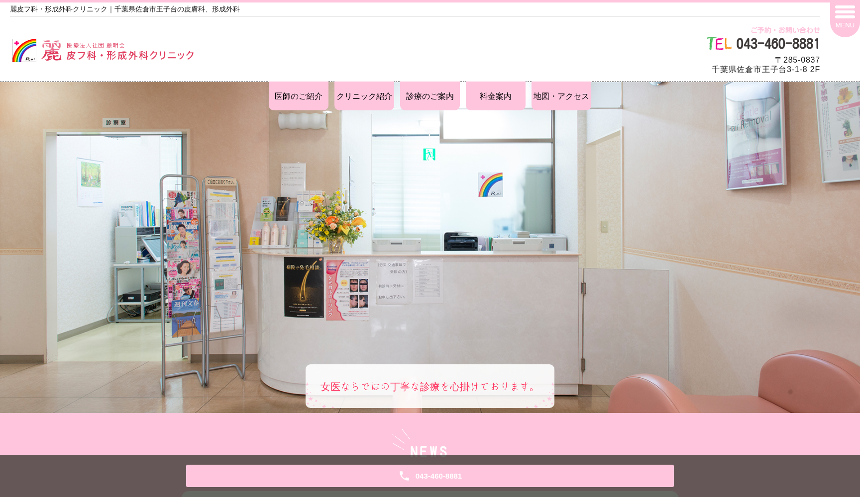Click the address 千葉県佐倉市王子台3-1-8 2F
Screen dimensions: 860x497
click(x=765, y=70)
